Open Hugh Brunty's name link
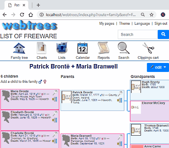Image resolution: width=169 pixels, height=148 pixels. (x=151, y=82)
